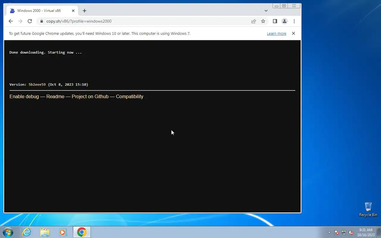Screen dimensions: 381x238
Task: Open Windows Explorer from the taskbar
Action: (45, 232)
